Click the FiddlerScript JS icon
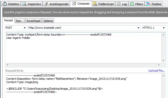168x98 pixels. [x=95, y=4]
